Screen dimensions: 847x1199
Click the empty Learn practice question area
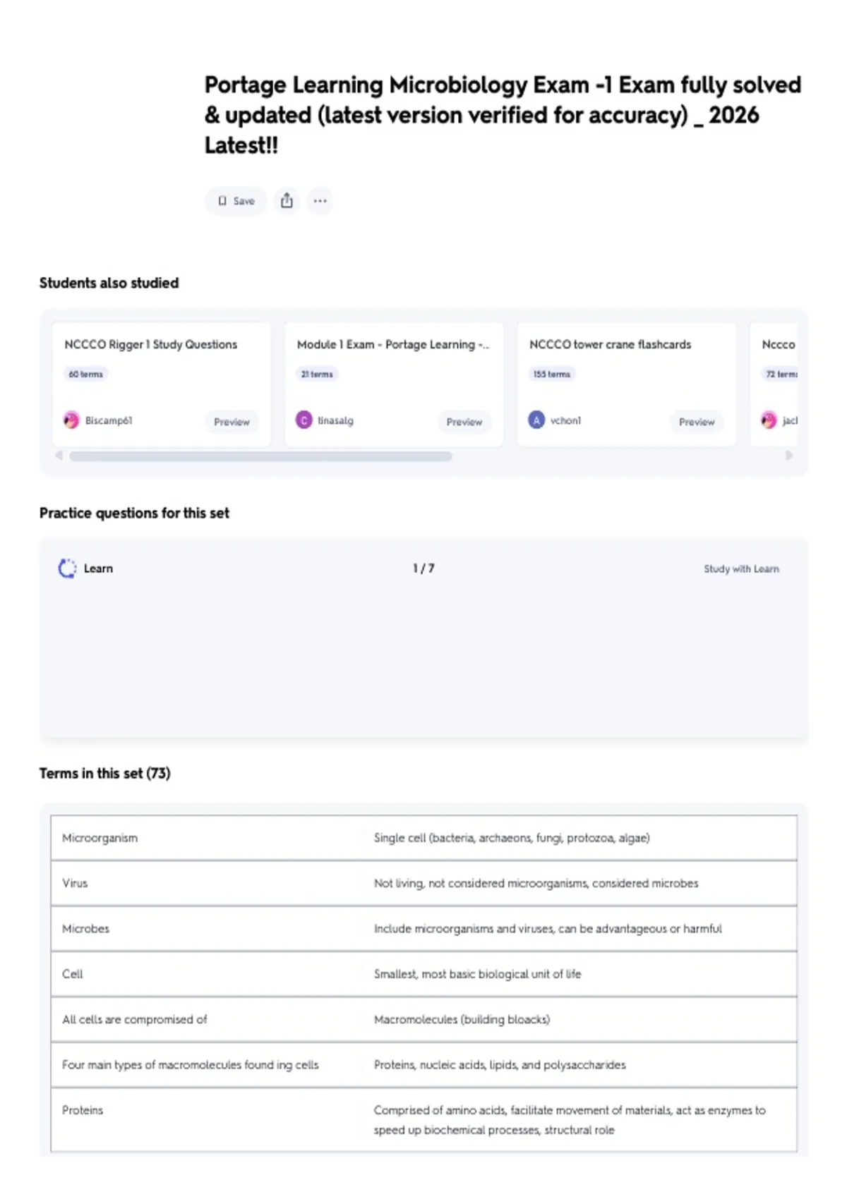pos(423,656)
